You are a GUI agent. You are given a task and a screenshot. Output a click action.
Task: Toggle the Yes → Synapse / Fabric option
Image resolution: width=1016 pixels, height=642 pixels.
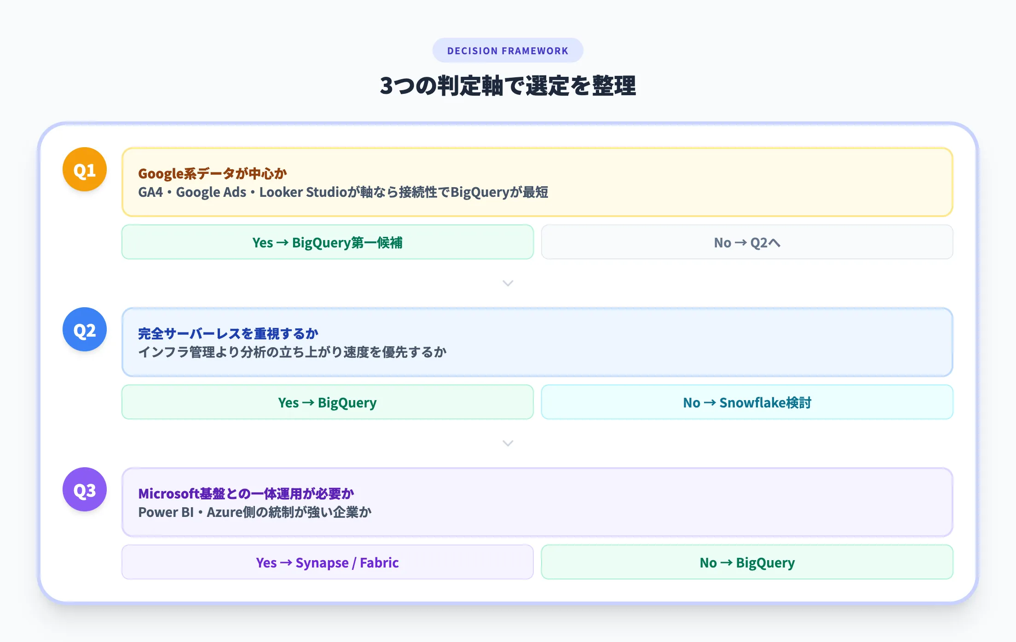click(327, 562)
